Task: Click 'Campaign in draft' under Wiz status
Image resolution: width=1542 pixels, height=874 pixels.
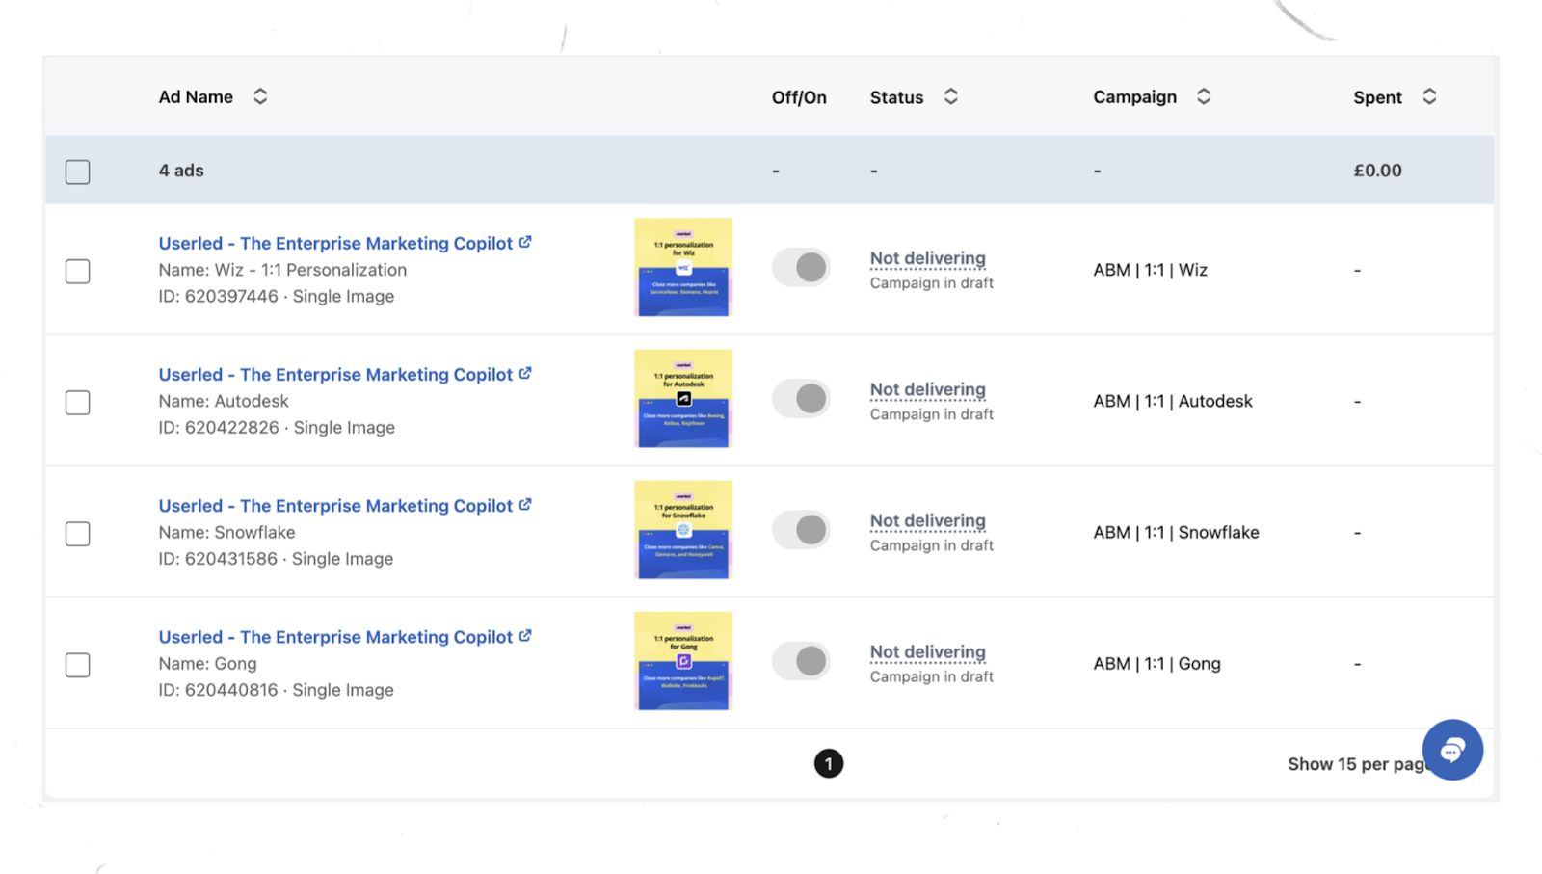Action: [x=931, y=282]
